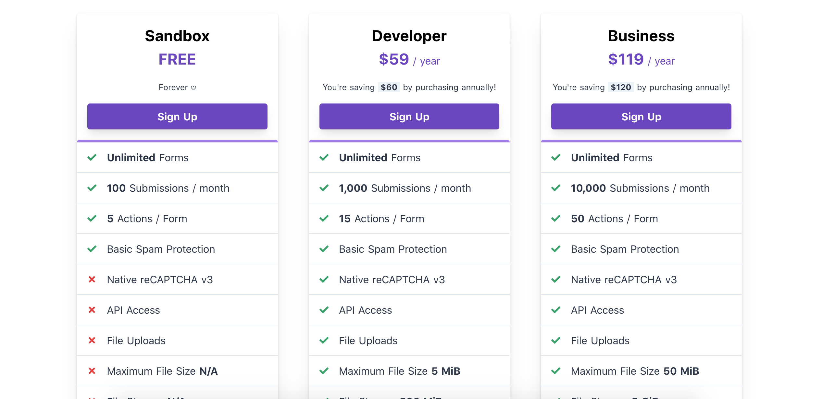Click red X beside Sandbox API Access
The image size is (822, 399).
pyautogui.click(x=92, y=310)
